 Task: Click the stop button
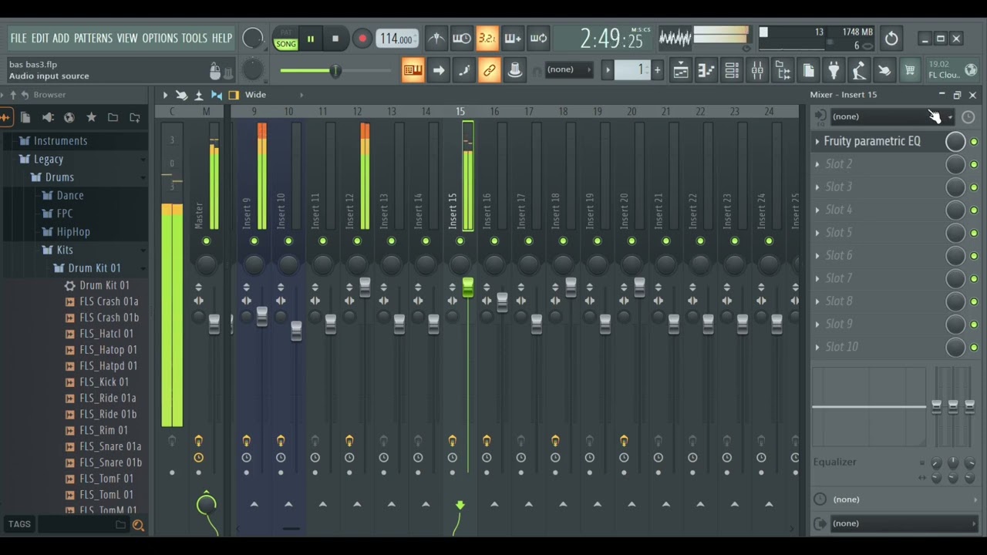[335, 39]
